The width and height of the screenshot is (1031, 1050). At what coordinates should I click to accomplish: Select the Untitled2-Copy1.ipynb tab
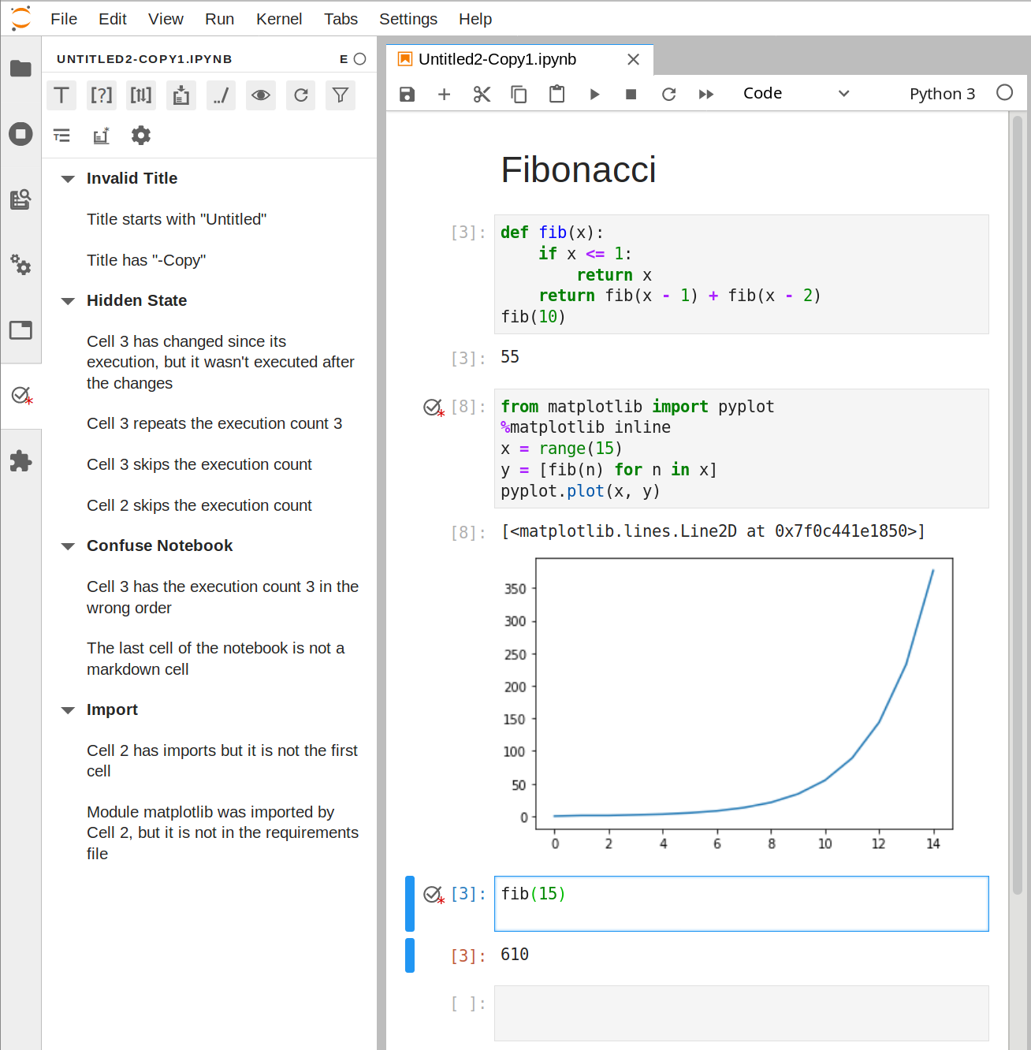click(x=519, y=59)
